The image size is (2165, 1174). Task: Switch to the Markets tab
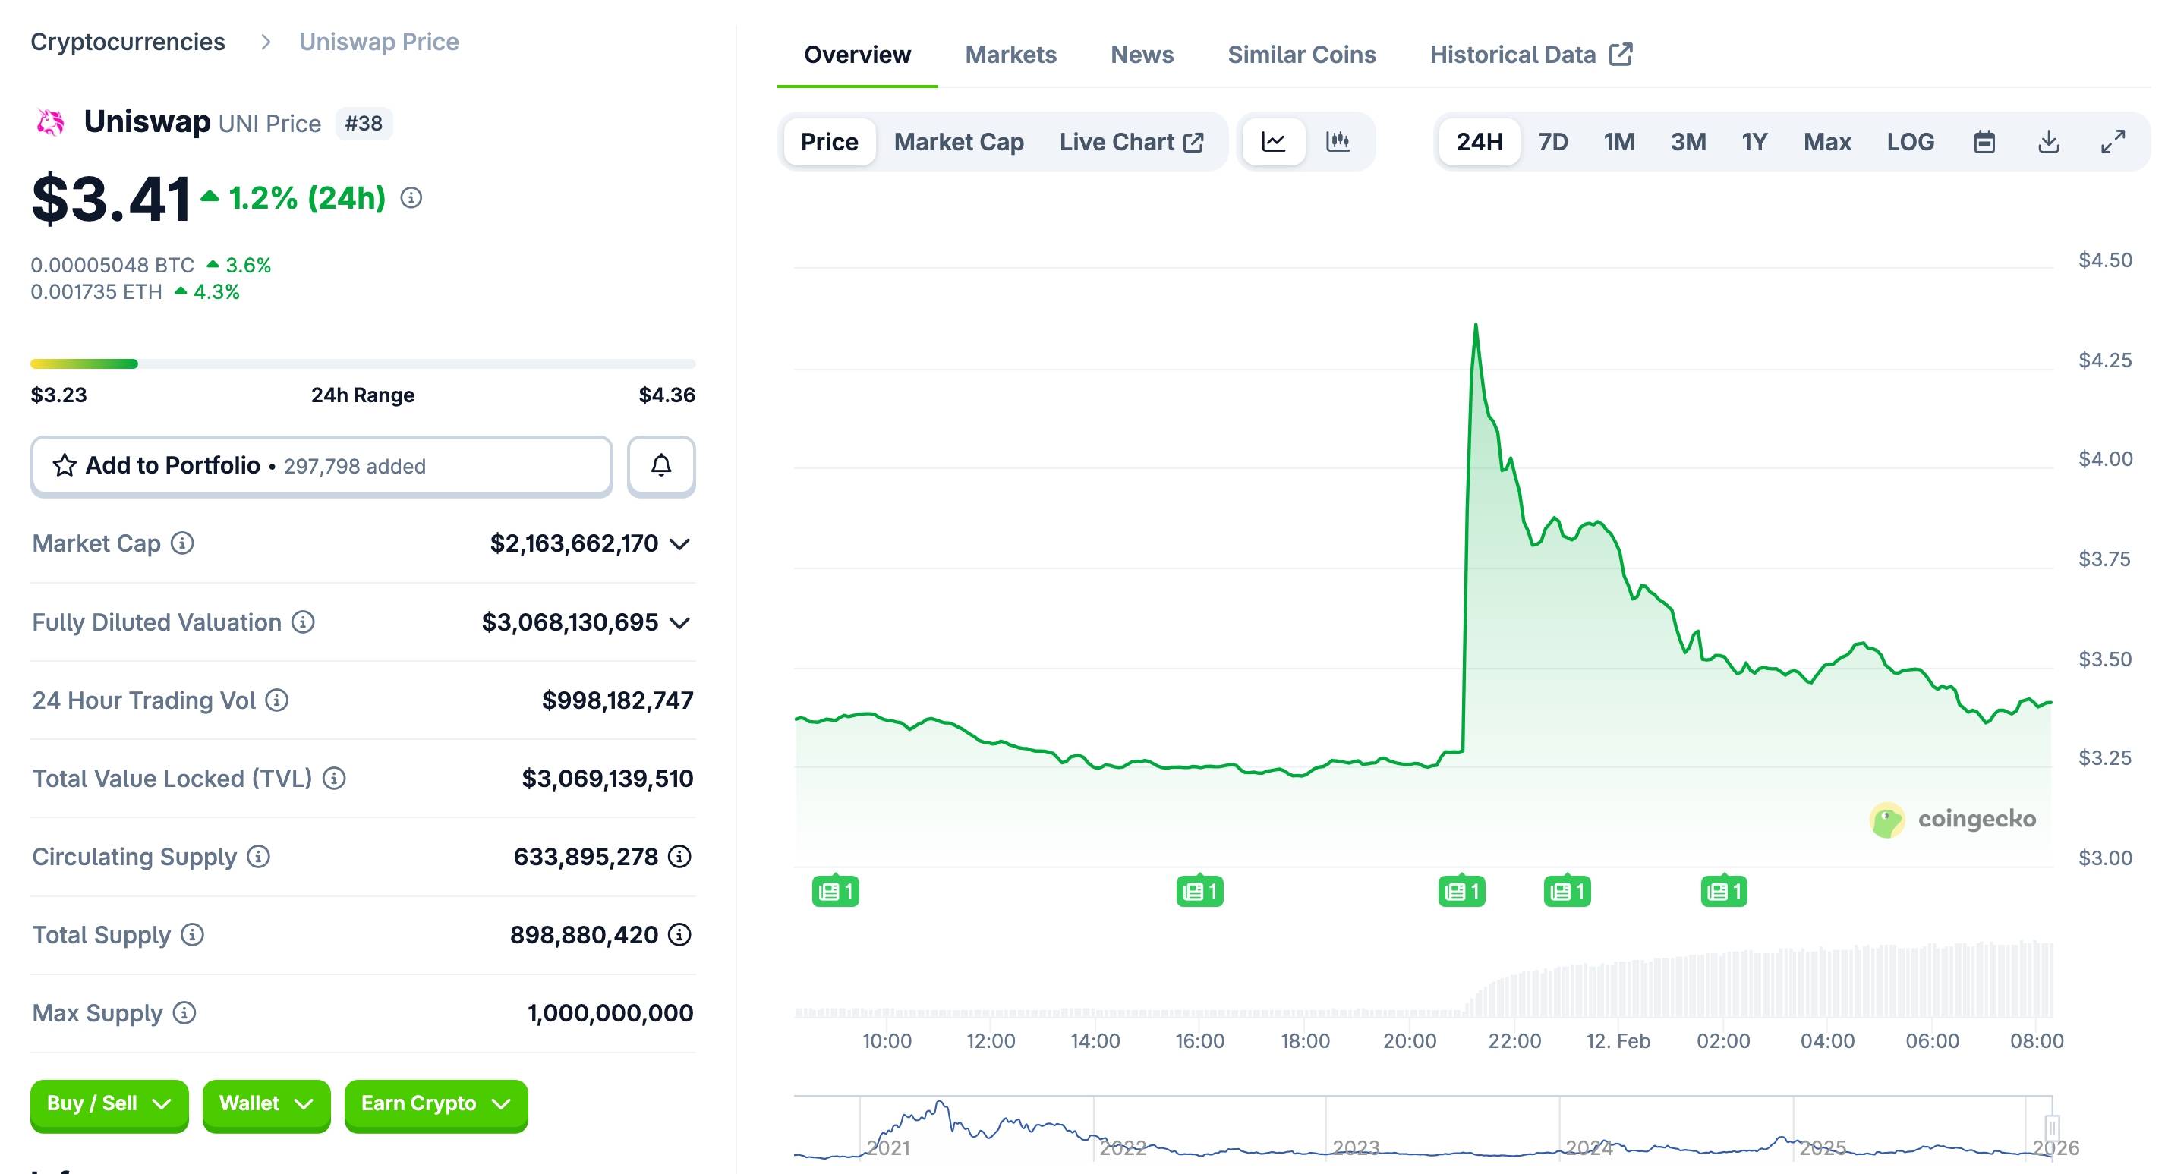click(x=1011, y=54)
